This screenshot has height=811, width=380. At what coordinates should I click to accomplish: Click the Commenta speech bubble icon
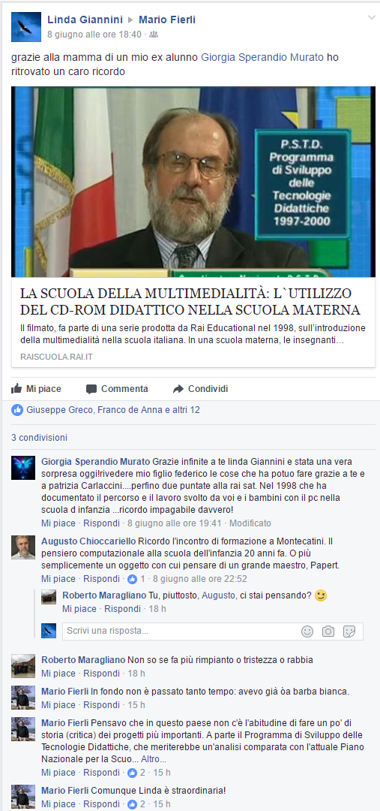tap(91, 389)
